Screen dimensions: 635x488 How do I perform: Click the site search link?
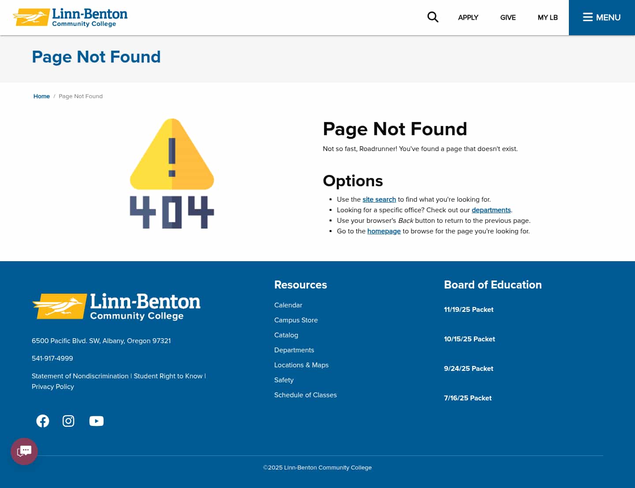(x=379, y=199)
